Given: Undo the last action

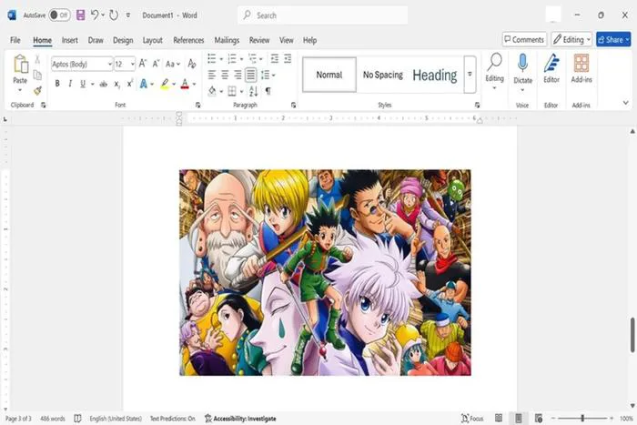Looking at the screenshot, I should coord(95,15).
